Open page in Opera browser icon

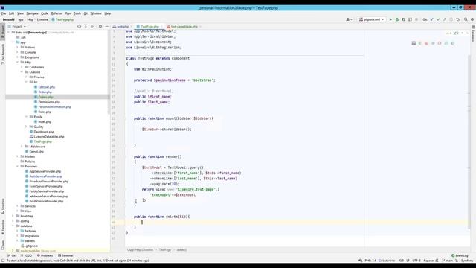440,43
